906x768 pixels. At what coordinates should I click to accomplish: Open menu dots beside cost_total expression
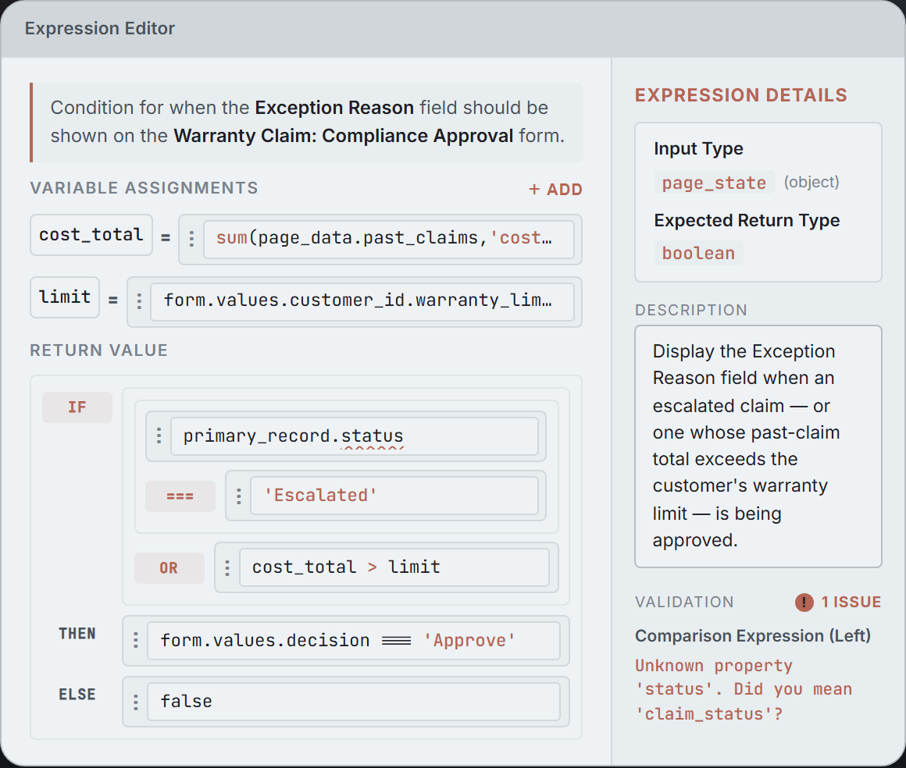pyautogui.click(x=192, y=239)
